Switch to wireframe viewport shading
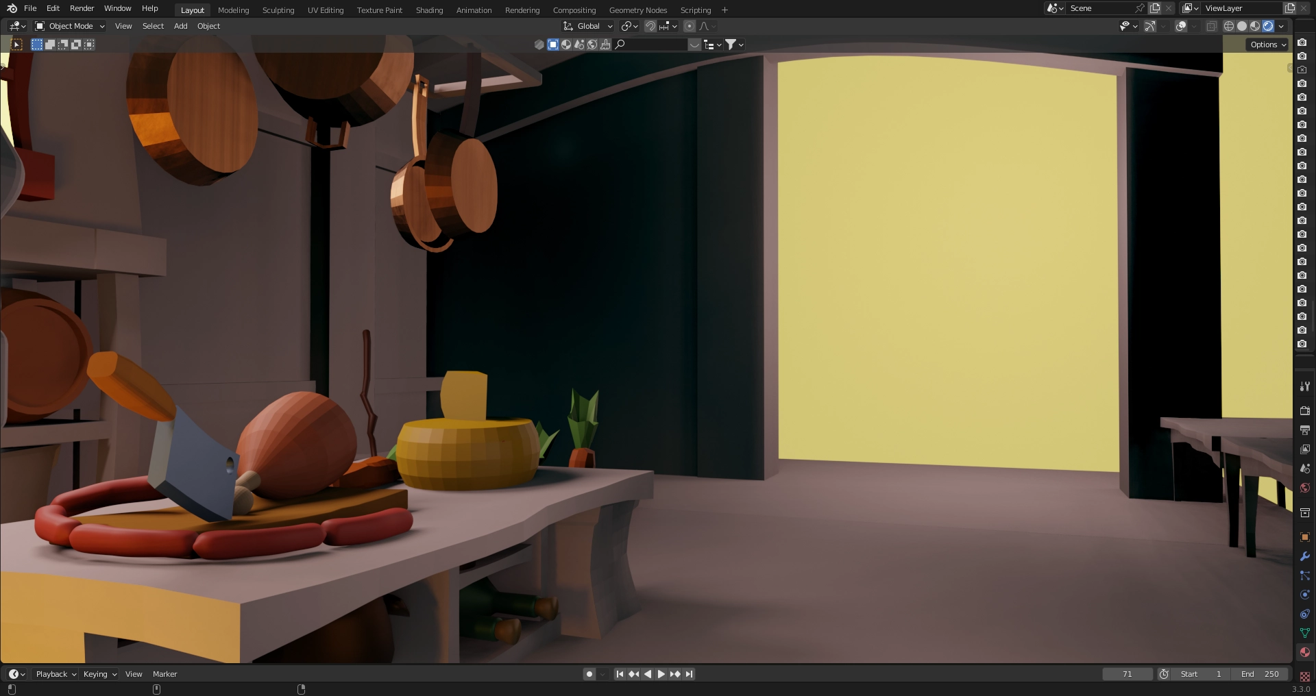 1229,26
